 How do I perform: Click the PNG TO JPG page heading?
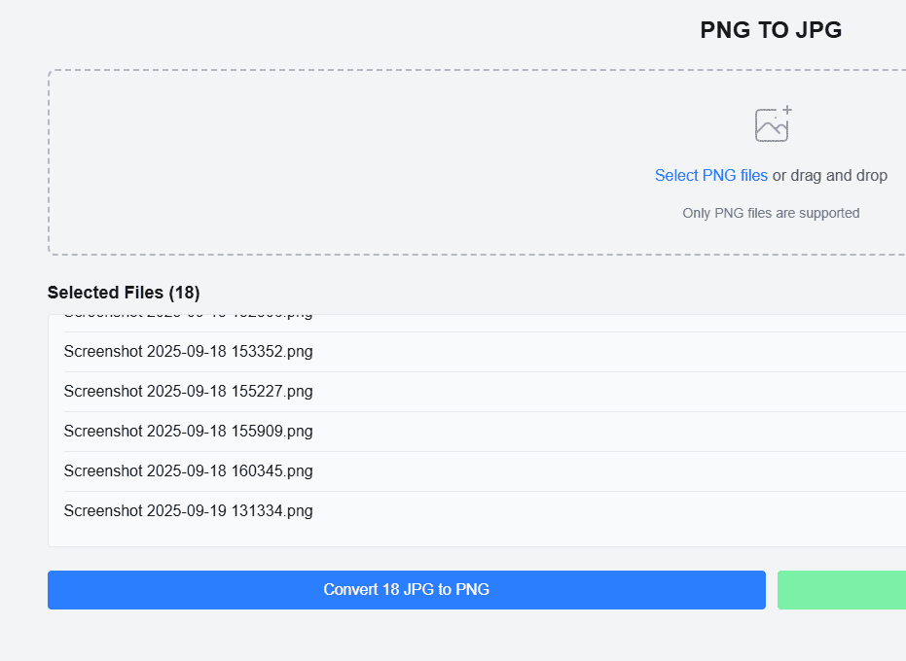[771, 31]
